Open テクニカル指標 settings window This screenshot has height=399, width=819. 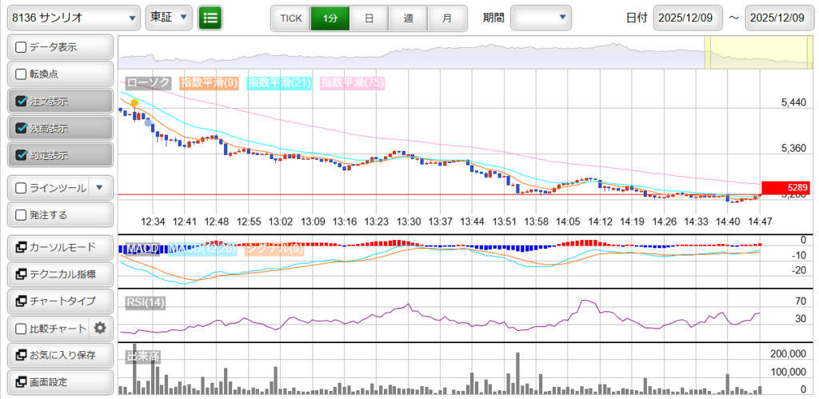(x=60, y=274)
